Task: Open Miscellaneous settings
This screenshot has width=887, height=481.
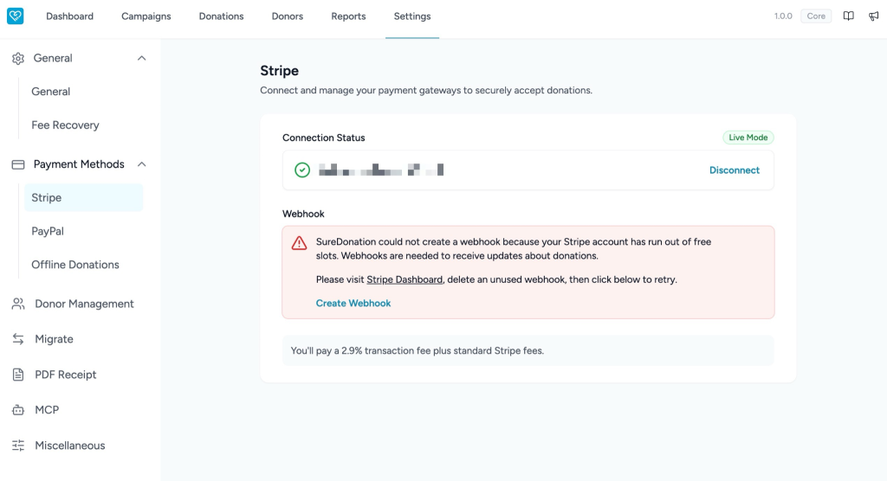Action: (x=70, y=446)
